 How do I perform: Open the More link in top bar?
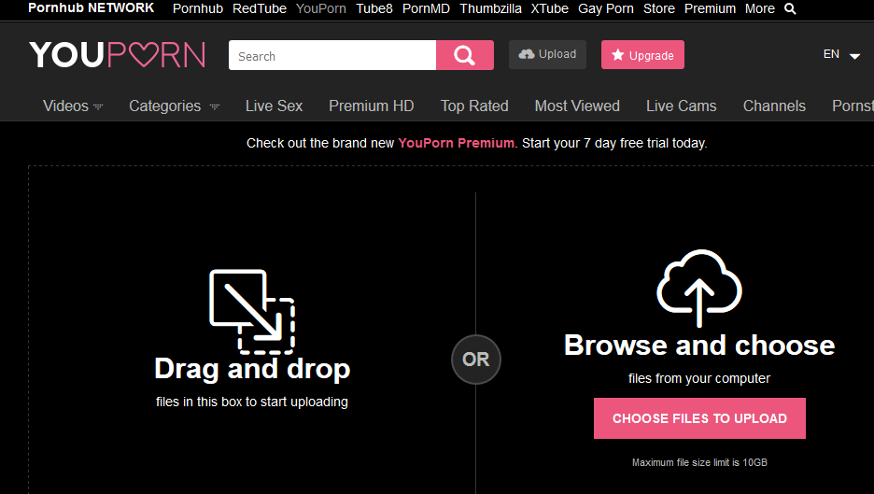click(x=760, y=9)
